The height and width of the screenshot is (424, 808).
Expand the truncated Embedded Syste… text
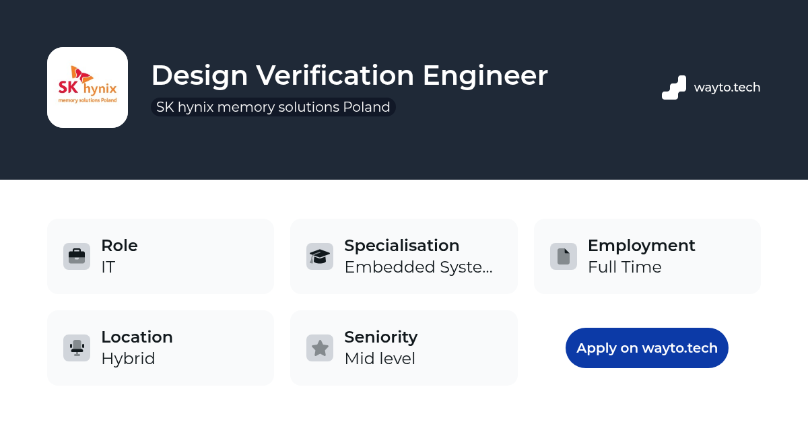[418, 267]
